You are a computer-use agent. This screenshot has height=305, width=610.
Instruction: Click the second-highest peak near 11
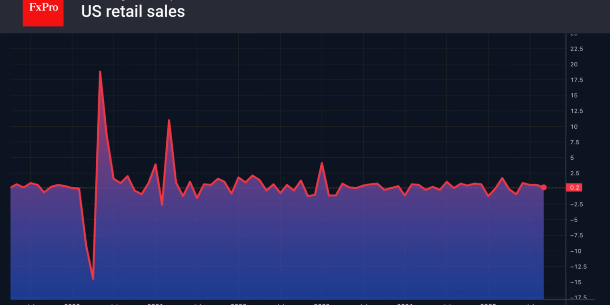(x=169, y=120)
